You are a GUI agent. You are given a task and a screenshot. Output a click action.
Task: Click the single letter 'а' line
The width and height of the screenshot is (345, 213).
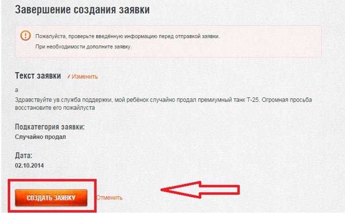click(x=16, y=90)
